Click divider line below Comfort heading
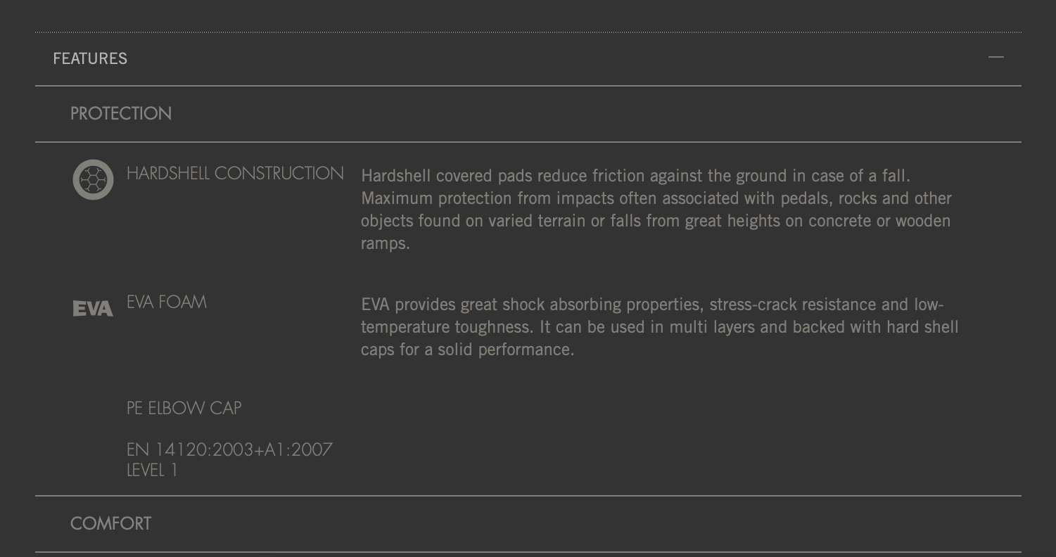 (x=528, y=552)
